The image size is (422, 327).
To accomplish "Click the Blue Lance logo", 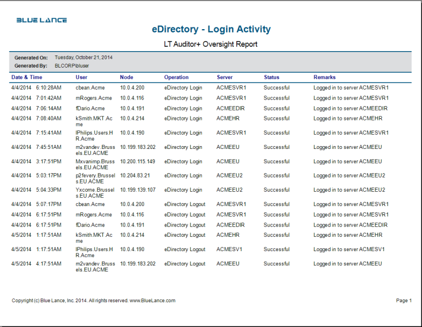I will [x=42, y=20].
